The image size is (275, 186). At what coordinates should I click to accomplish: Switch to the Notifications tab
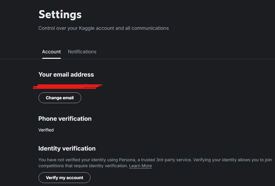82,52
